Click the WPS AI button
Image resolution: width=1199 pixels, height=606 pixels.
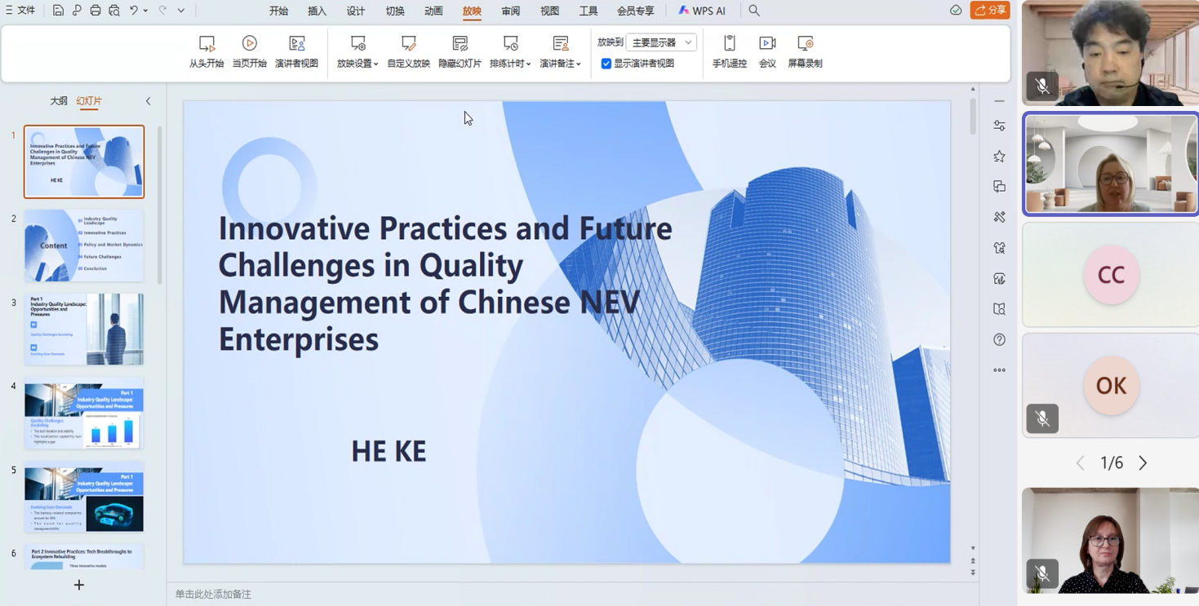702,11
